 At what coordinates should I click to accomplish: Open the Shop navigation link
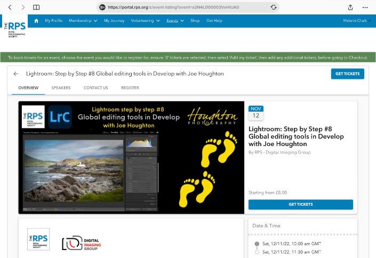[195, 21]
